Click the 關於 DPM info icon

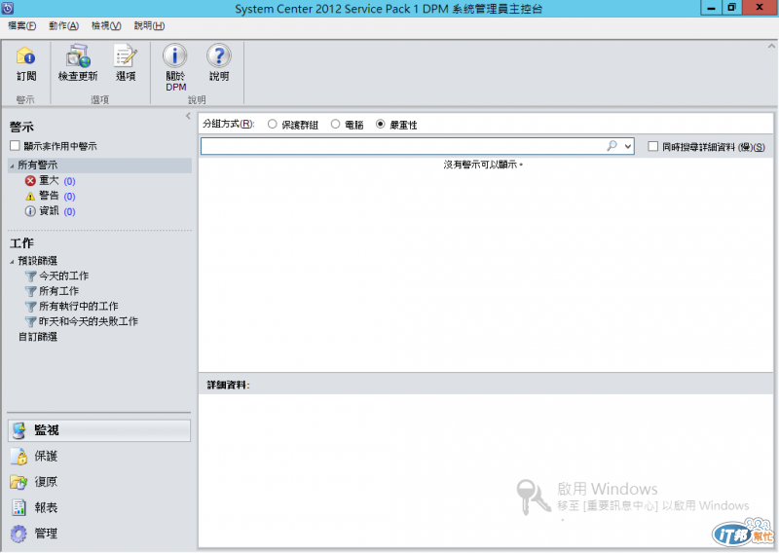175,55
